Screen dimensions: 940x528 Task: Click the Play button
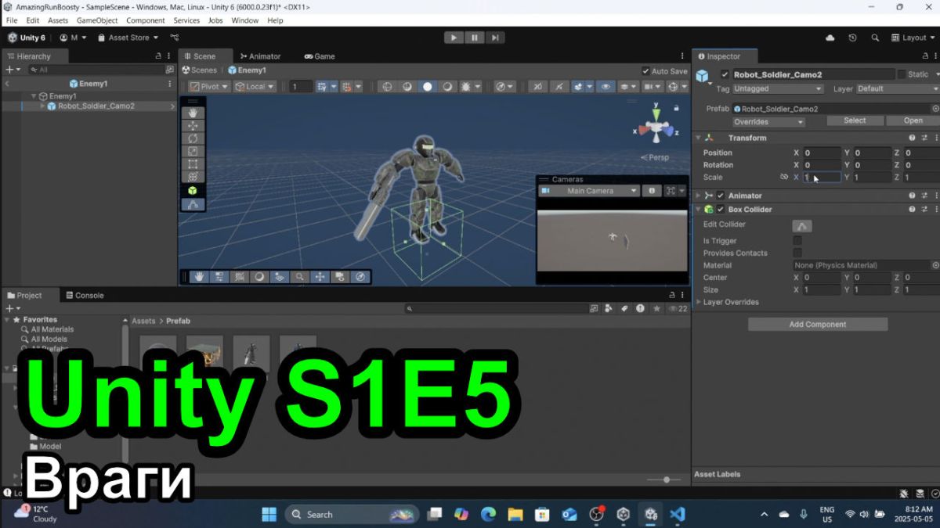point(454,38)
